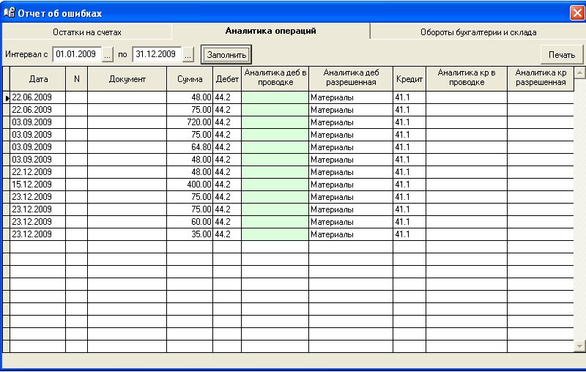Open date picker for start date 01.01.2009
This screenshot has height=372, width=586.
108,54
